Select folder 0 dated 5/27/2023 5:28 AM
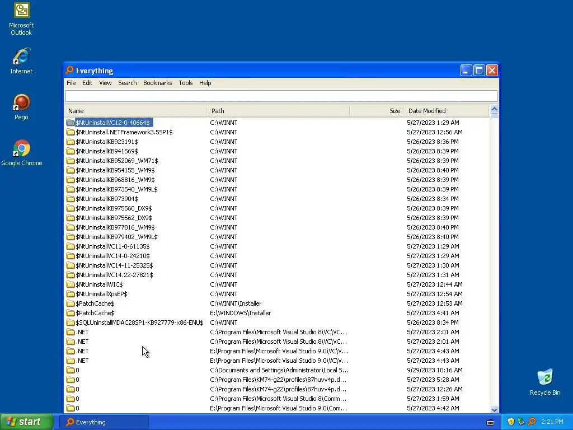 [77, 379]
